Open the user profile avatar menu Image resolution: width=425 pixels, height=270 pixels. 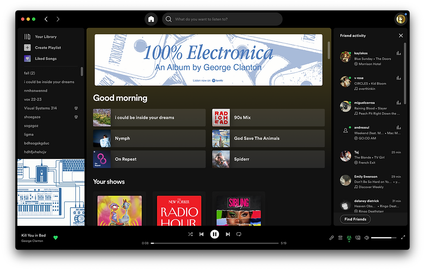401,19
